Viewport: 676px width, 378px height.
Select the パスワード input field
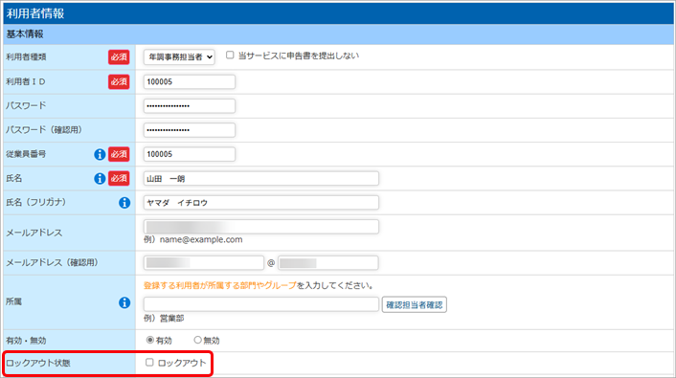coord(190,106)
